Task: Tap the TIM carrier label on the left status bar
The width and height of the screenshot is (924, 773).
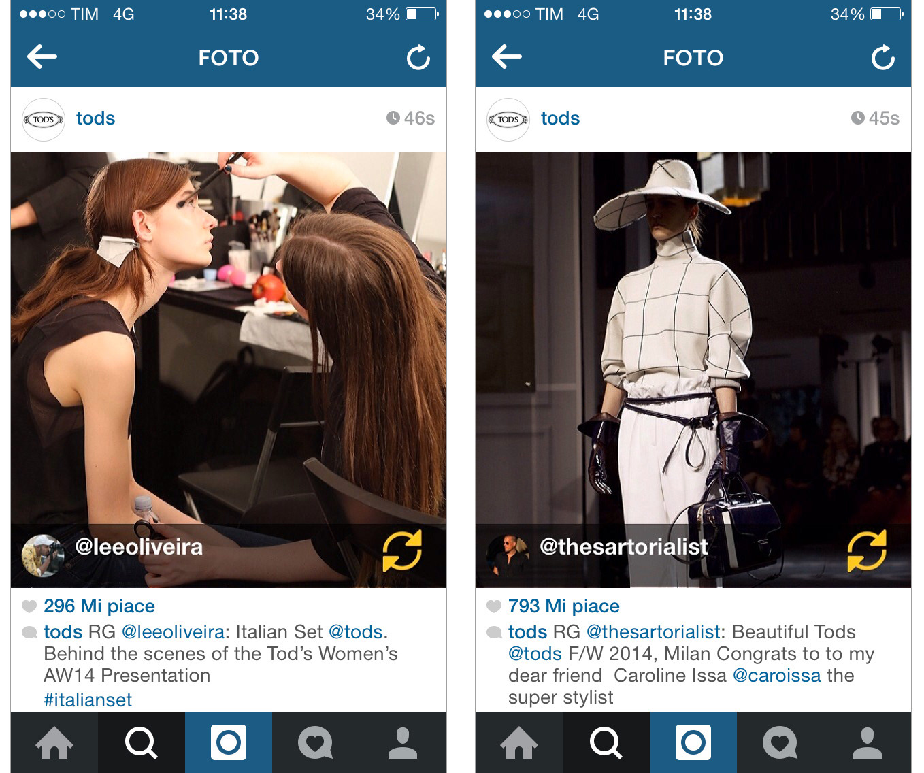Action: coord(85,14)
